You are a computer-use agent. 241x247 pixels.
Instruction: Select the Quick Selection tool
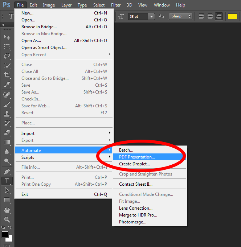[7, 66]
